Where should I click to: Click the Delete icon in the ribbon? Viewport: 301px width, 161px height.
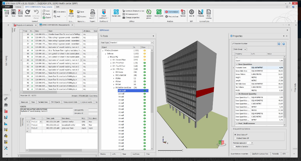click(x=20, y=13)
